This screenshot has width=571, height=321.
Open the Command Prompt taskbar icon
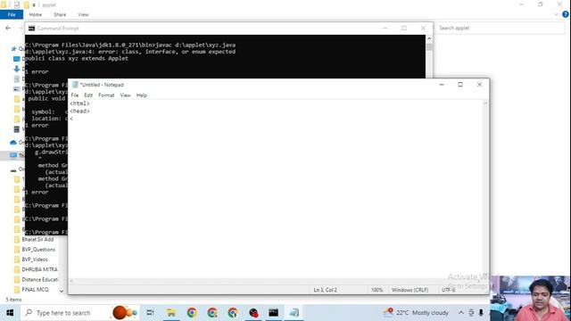point(274,313)
